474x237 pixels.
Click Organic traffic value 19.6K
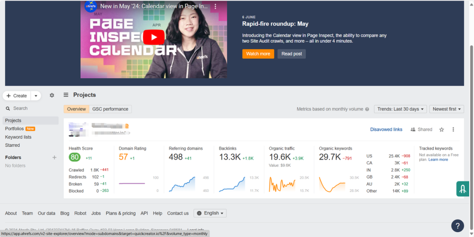280,157
